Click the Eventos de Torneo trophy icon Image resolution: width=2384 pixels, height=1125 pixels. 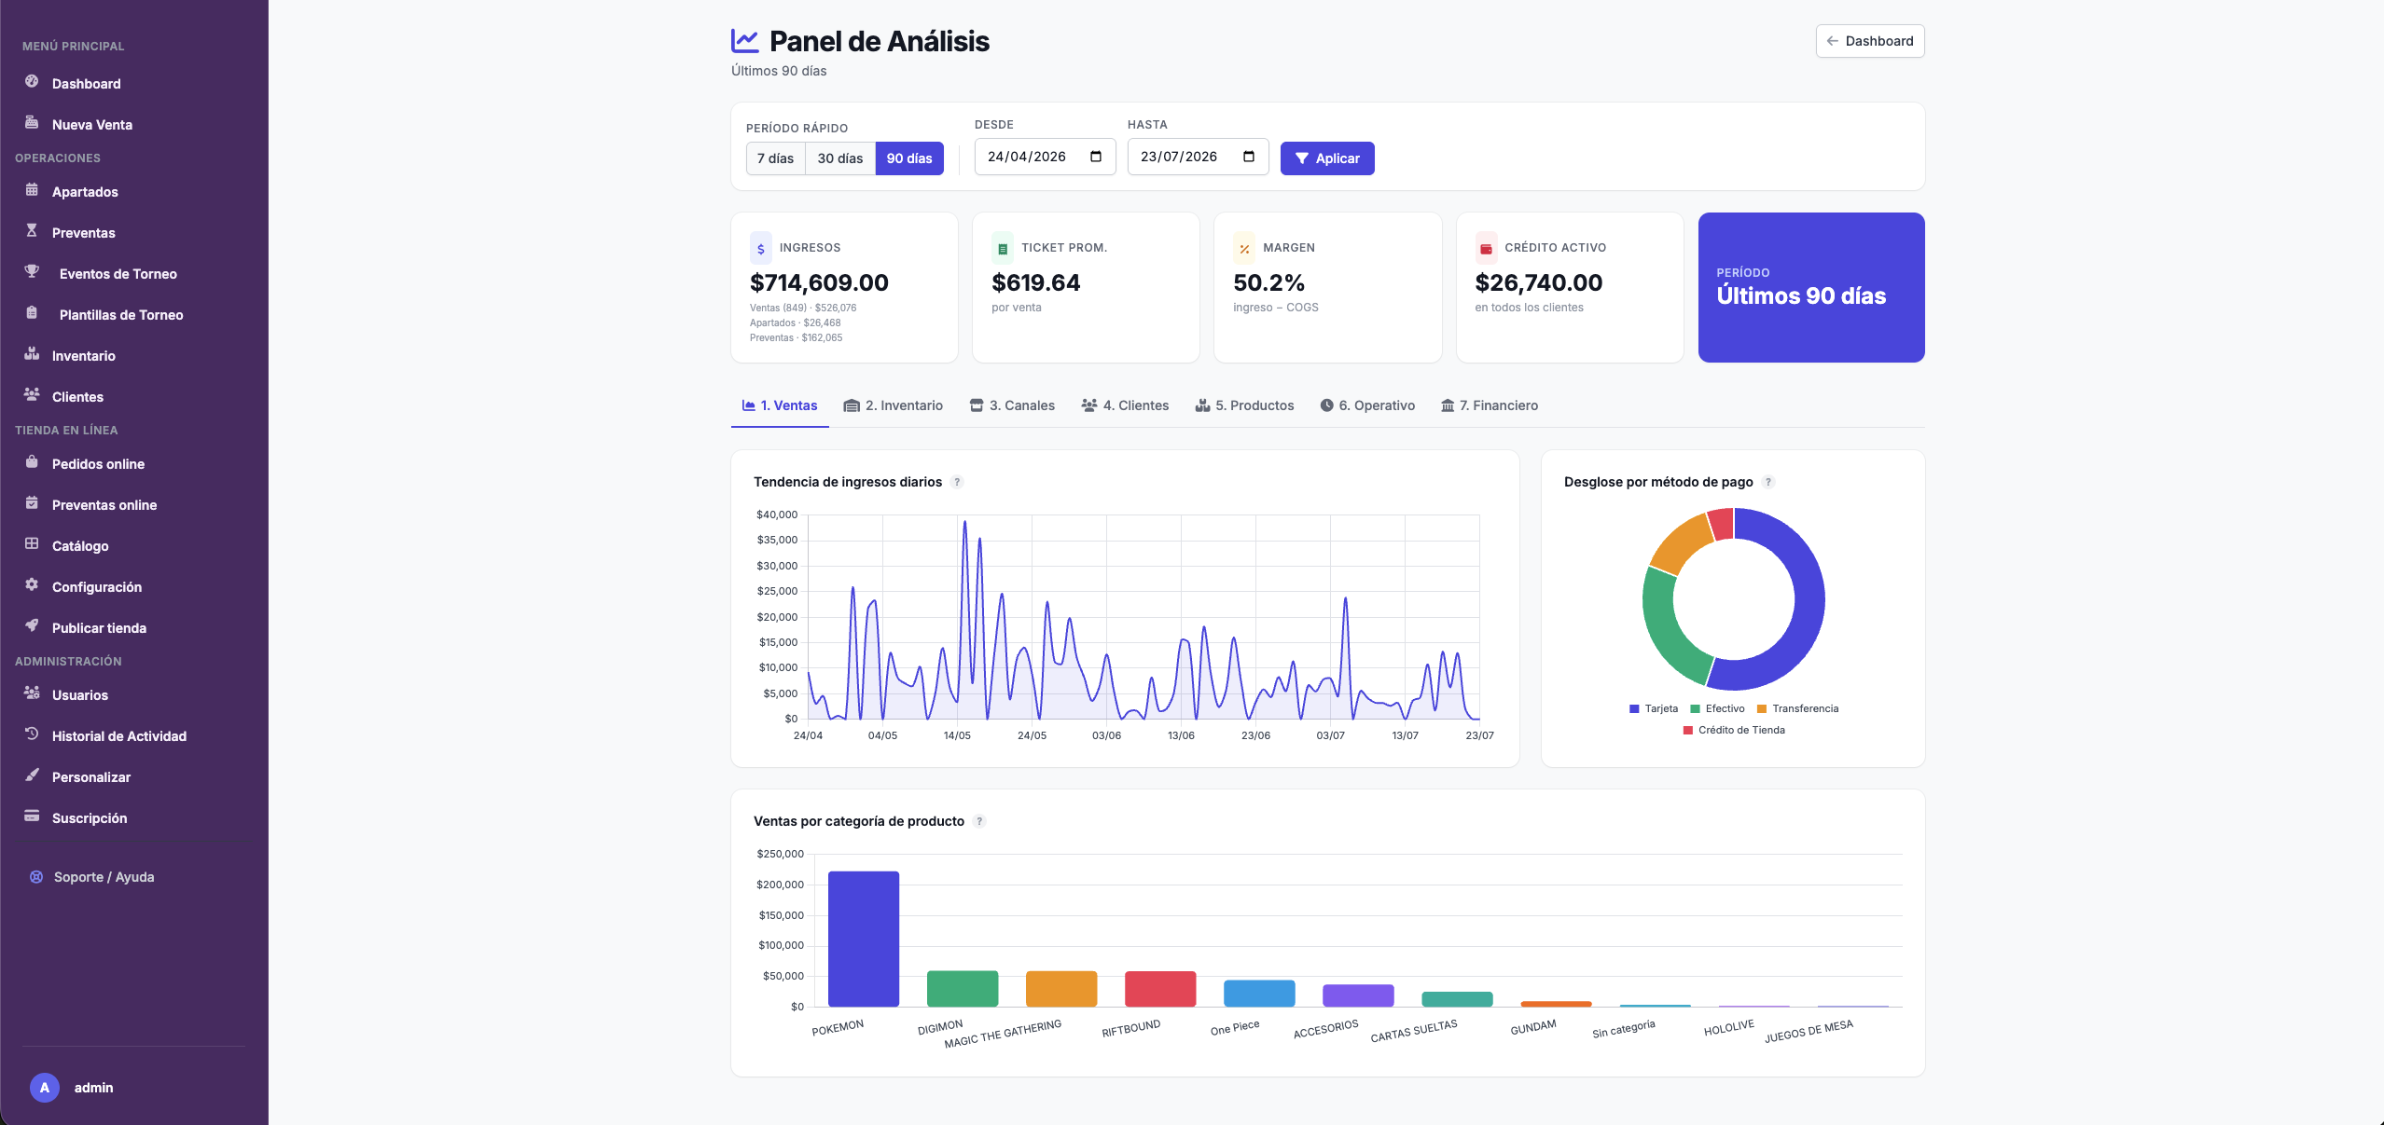[32, 272]
